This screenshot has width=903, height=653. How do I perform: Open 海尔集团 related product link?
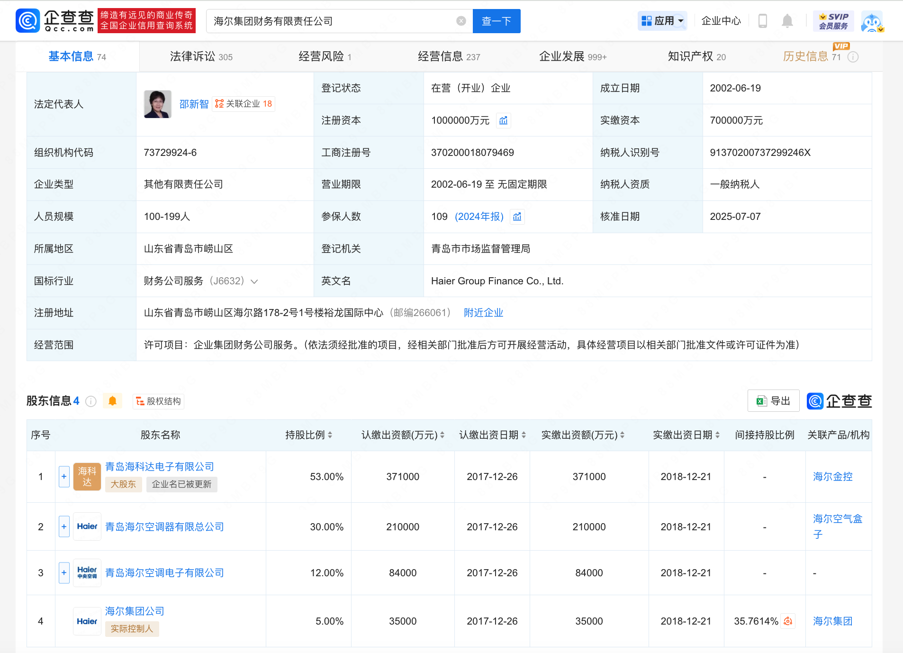click(x=833, y=621)
